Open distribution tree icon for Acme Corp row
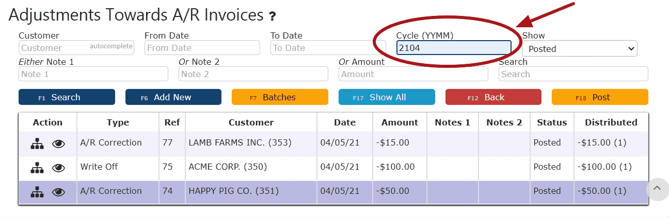 click(37, 168)
